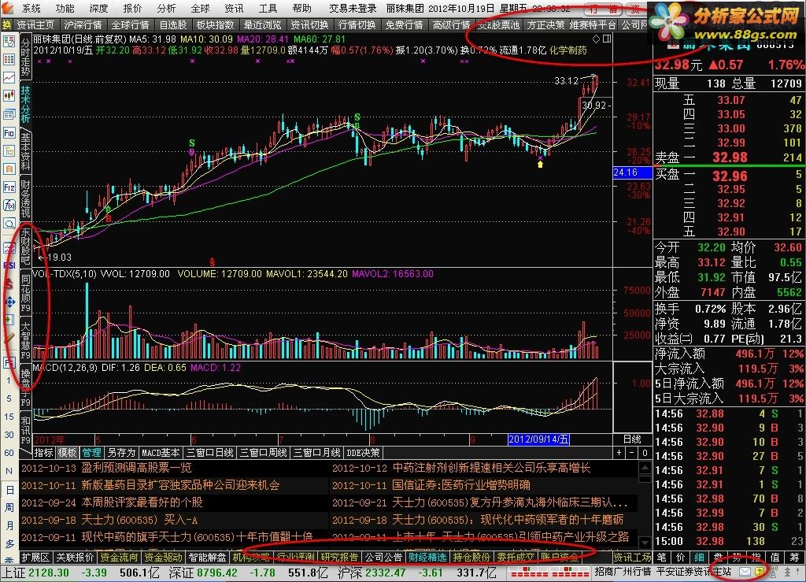Viewport: 806px width, 582px height.
Task: Click the diamond icon at chart top right
Action: (x=597, y=39)
